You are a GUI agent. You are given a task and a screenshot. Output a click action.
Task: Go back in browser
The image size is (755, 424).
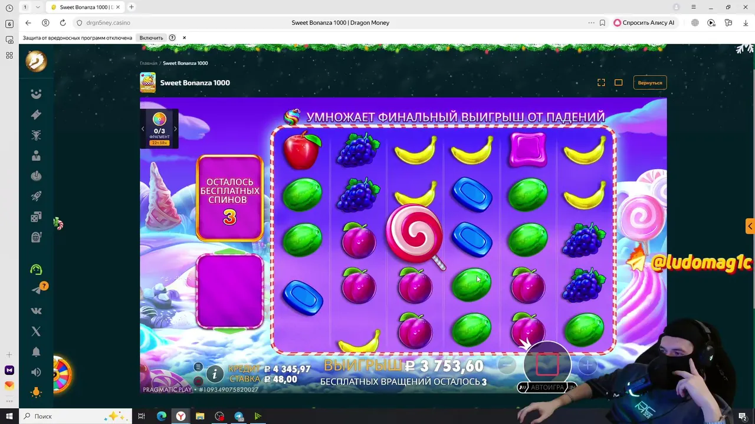pos(28,22)
